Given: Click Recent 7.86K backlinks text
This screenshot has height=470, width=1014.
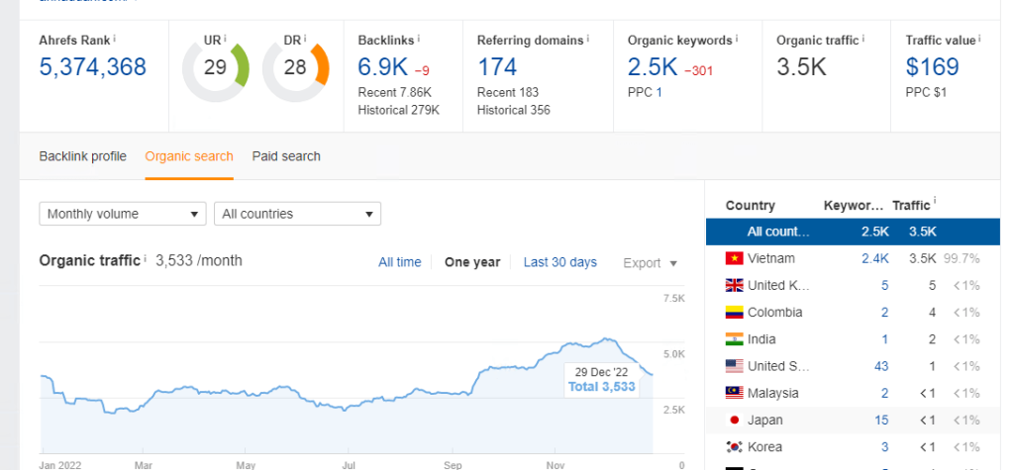Looking at the screenshot, I should pos(393,92).
